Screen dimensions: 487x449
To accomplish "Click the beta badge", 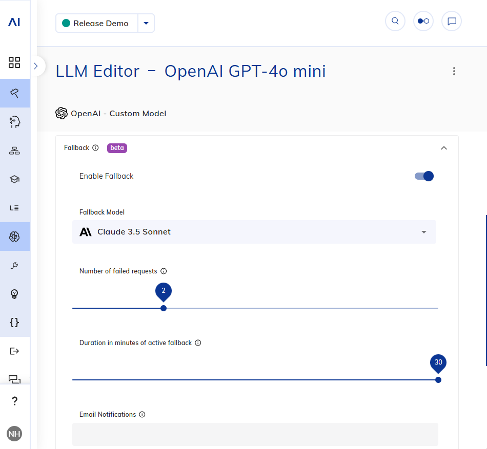I will [117, 148].
